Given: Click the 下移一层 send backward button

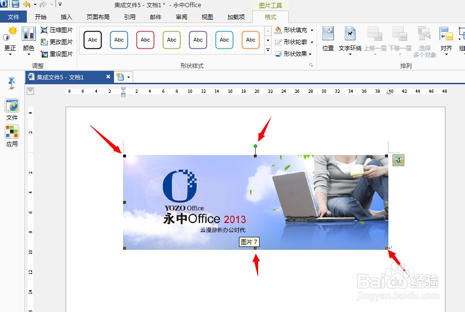Looking at the screenshot, I should (400, 41).
